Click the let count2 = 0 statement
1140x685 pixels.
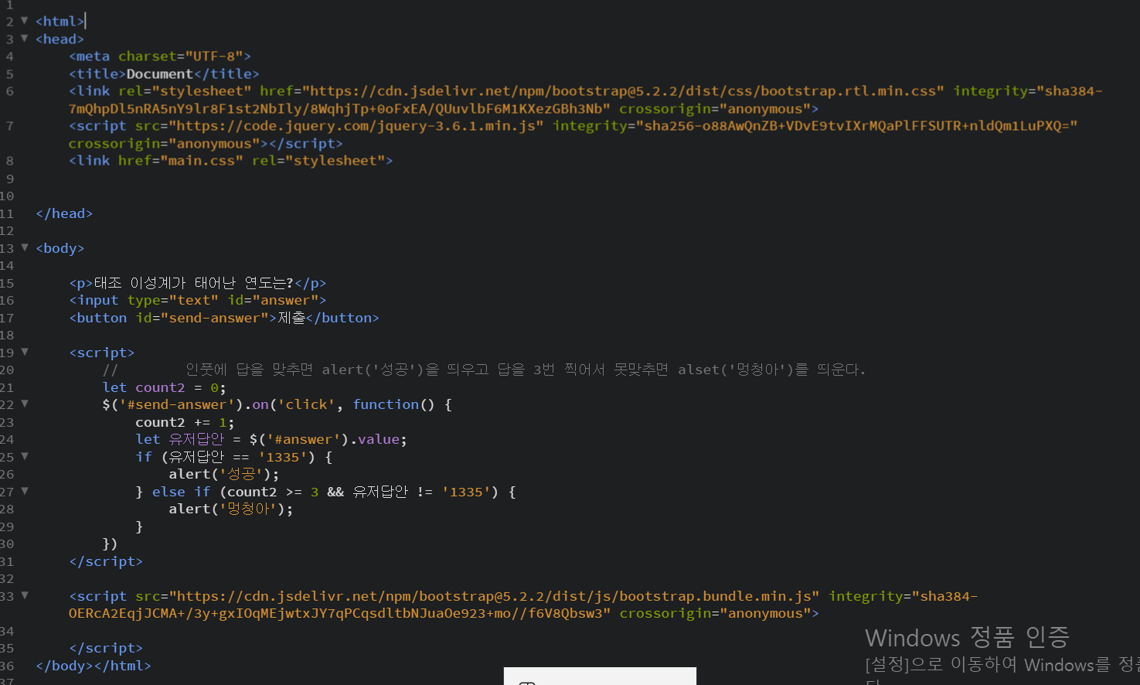165,387
